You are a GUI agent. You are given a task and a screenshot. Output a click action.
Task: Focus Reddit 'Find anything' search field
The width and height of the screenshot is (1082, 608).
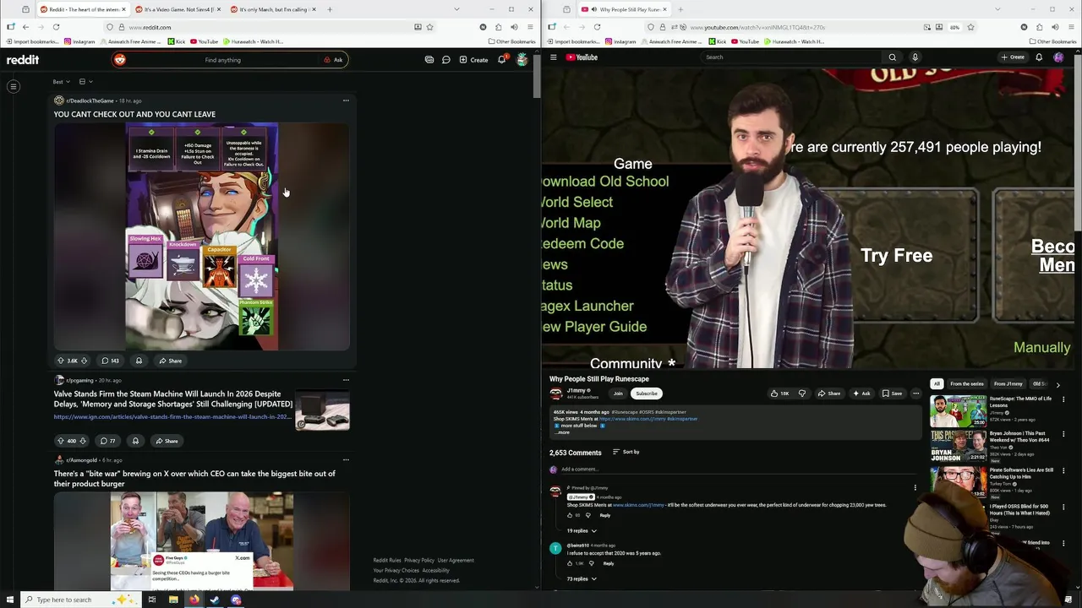[223, 60]
